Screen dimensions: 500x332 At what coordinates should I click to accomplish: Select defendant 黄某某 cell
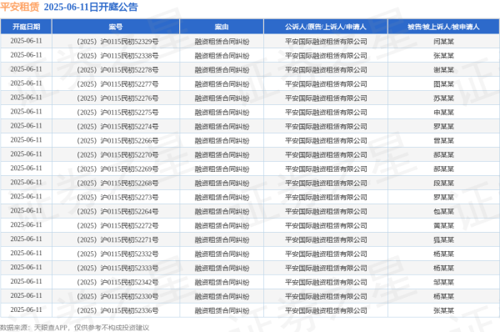pyautogui.click(x=443, y=225)
